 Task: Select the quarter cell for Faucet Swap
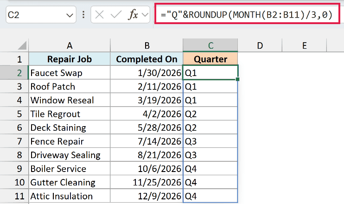pyautogui.click(x=210, y=73)
